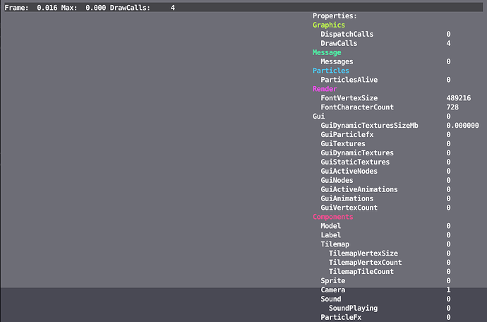
Task: Click the Particles category heading
Action: [x=330, y=71]
